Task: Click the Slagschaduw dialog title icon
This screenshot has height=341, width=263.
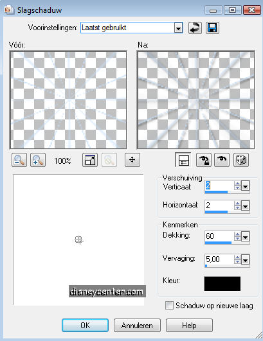Action: tap(8, 10)
